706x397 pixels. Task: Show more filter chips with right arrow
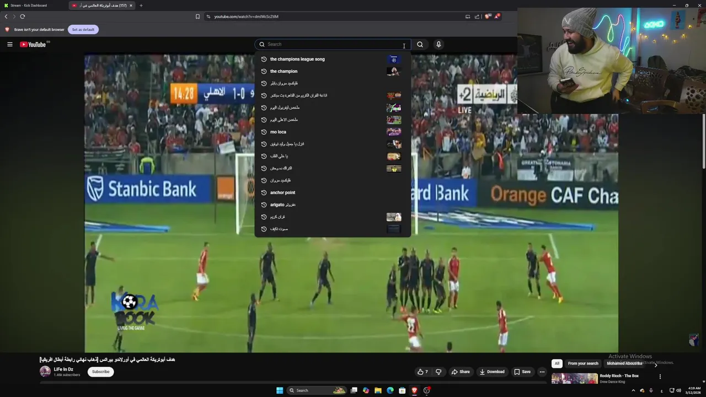[656, 364]
